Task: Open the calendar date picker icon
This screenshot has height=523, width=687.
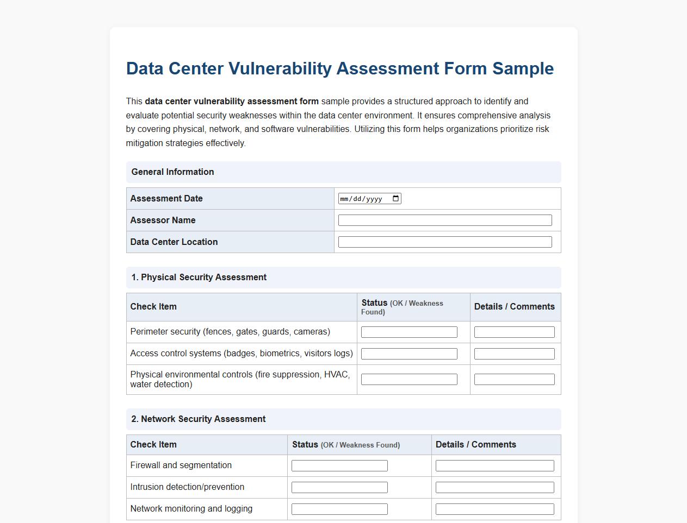Action: [x=395, y=198]
